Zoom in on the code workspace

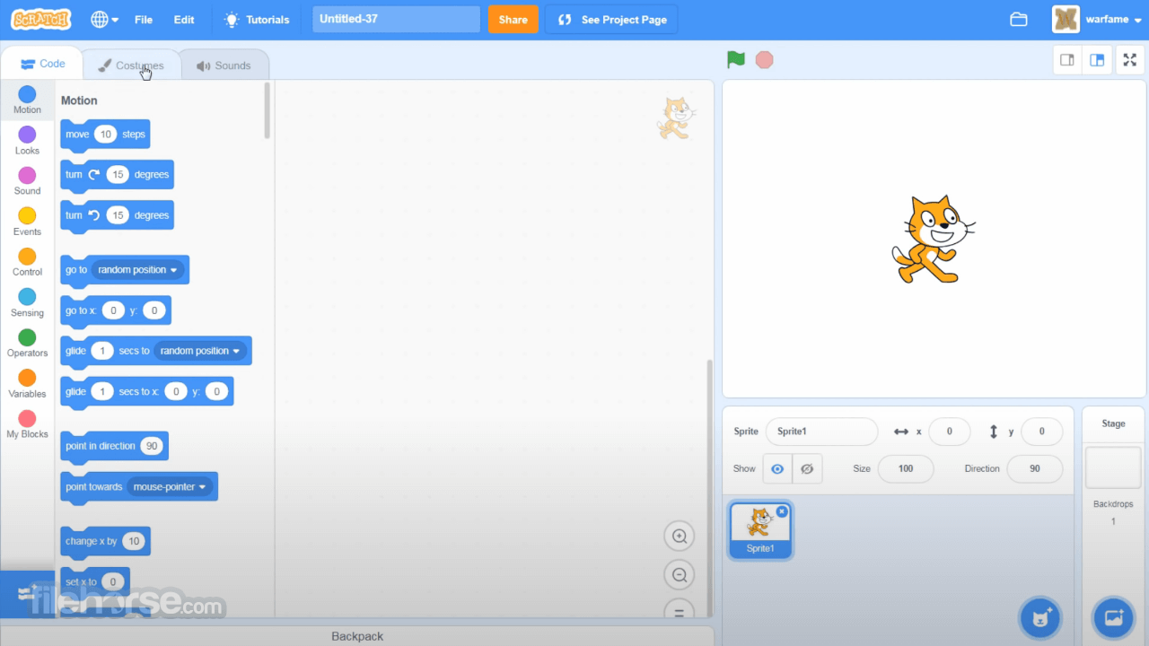(x=680, y=537)
